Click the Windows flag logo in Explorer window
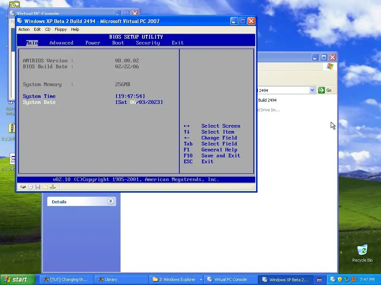 [x=330, y=66]
